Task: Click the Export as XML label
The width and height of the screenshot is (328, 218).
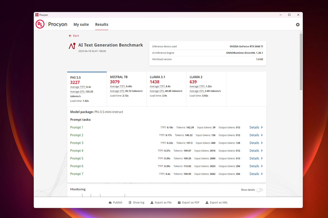Action: coord(219,203)
